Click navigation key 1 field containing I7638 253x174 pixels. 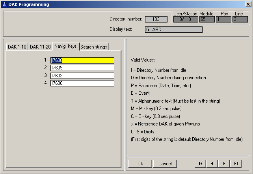point(82,60)
